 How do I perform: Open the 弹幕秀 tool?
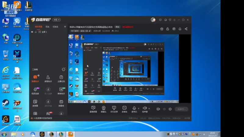[x=61, y=103]
